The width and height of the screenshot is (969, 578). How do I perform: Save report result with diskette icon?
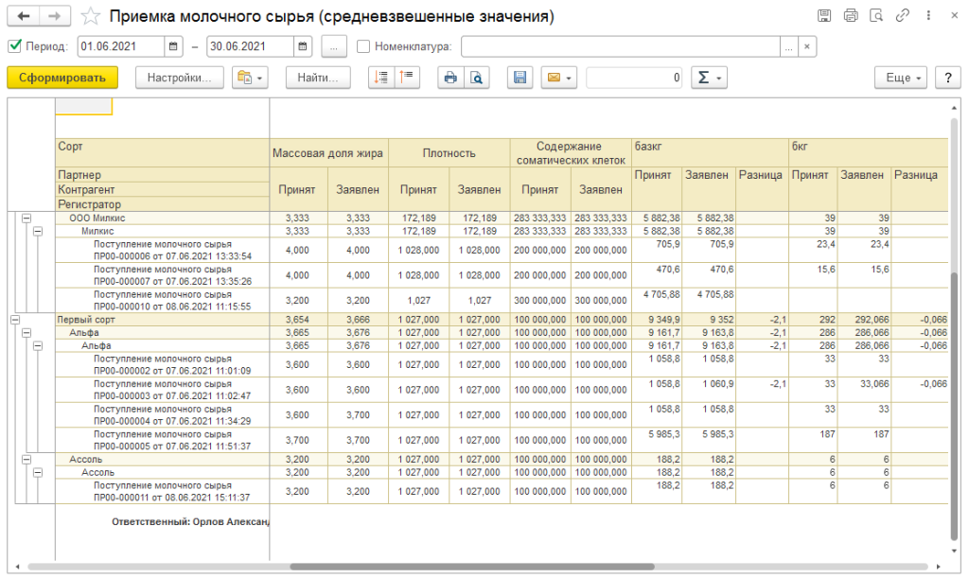coord(519,78)
